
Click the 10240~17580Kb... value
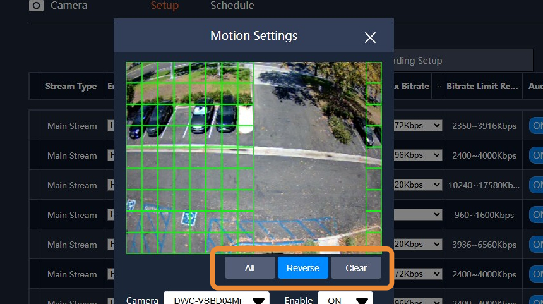484,185
